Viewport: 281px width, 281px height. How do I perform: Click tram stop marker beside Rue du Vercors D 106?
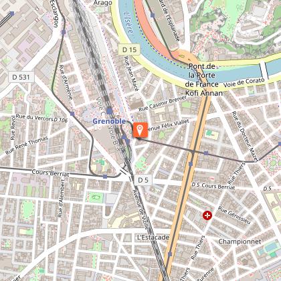72,114
